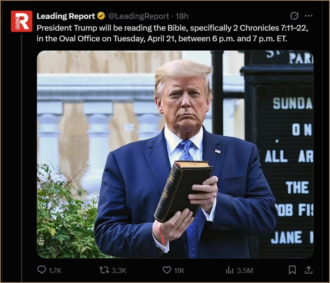The height and width of the screenshot is (283, 330).
Task: View post analytics bar chart icon
Action: pyautogui.click(x=229, y=270)
